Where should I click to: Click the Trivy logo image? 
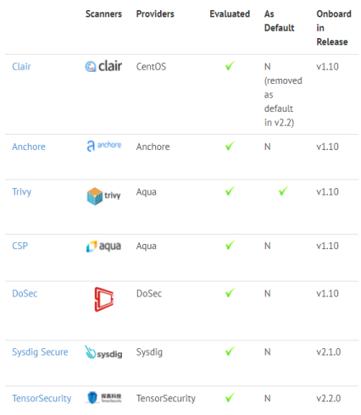[x=103, y=196]
